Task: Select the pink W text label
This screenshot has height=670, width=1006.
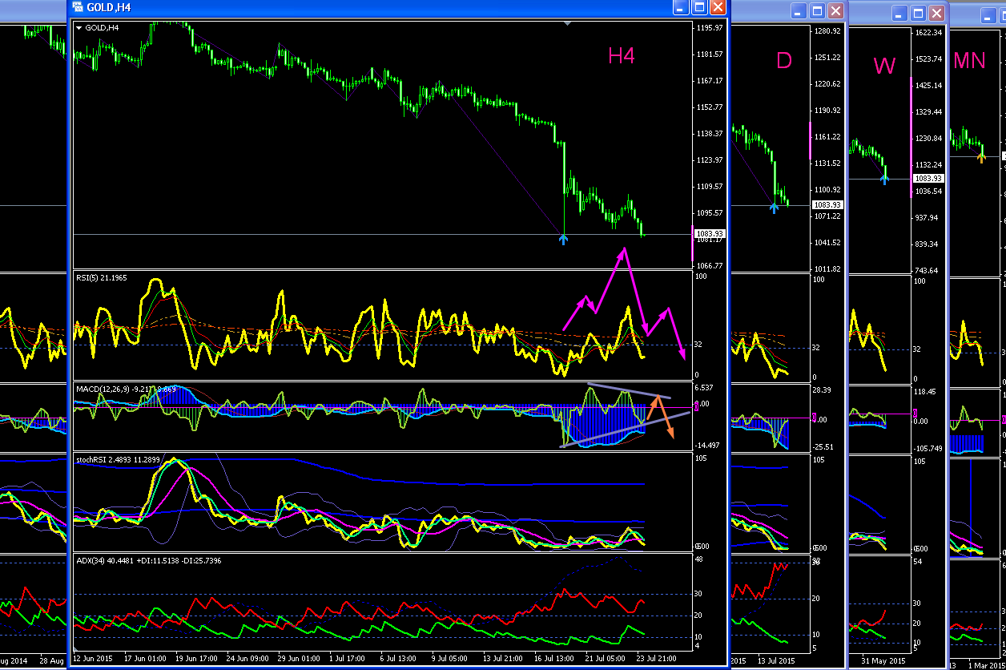Action: click(x=884, y=65)
